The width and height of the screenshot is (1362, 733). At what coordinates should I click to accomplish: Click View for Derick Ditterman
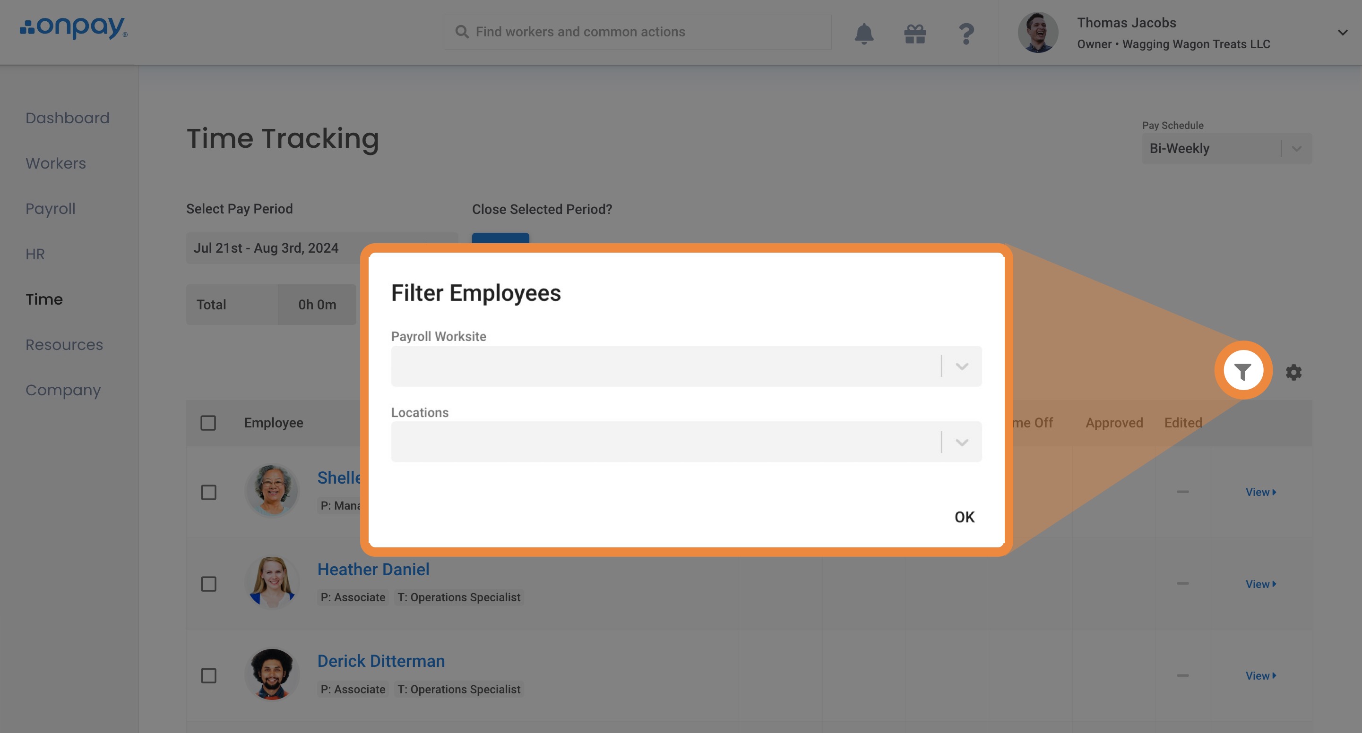click(1261, 675)
